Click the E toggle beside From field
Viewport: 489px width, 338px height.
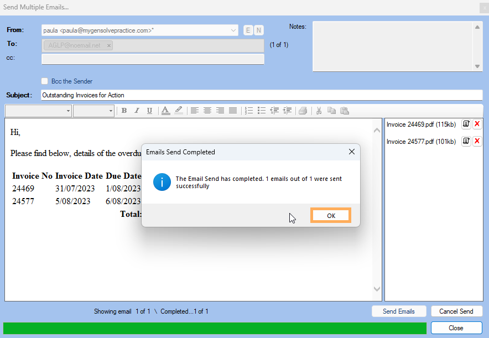248,30
